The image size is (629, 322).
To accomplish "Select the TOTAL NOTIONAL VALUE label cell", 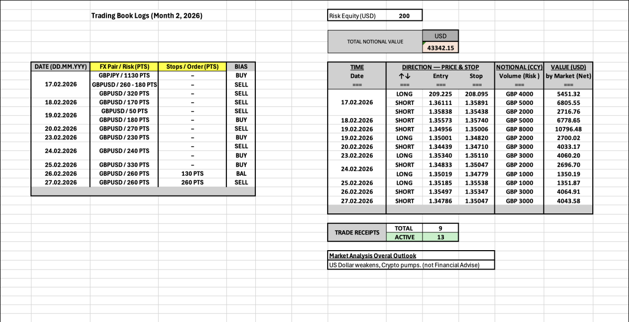I will point(375,41).
